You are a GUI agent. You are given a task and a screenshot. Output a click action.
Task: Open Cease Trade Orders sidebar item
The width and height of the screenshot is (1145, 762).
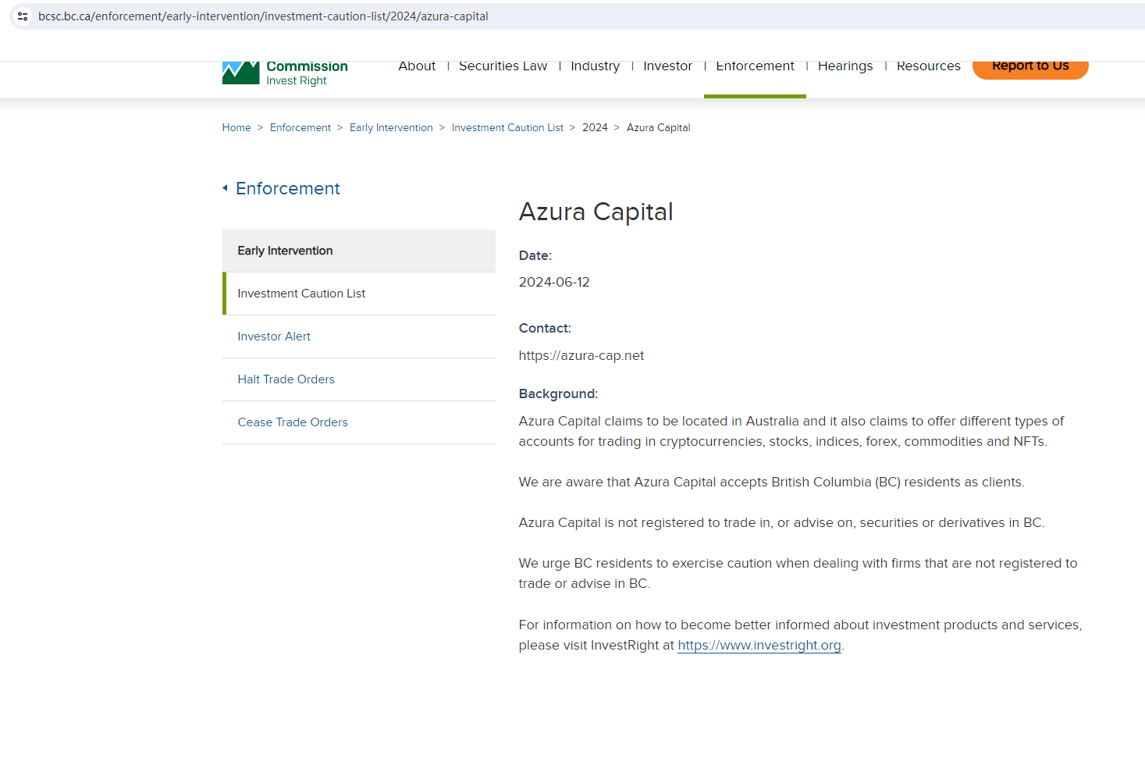coord(293,422)
